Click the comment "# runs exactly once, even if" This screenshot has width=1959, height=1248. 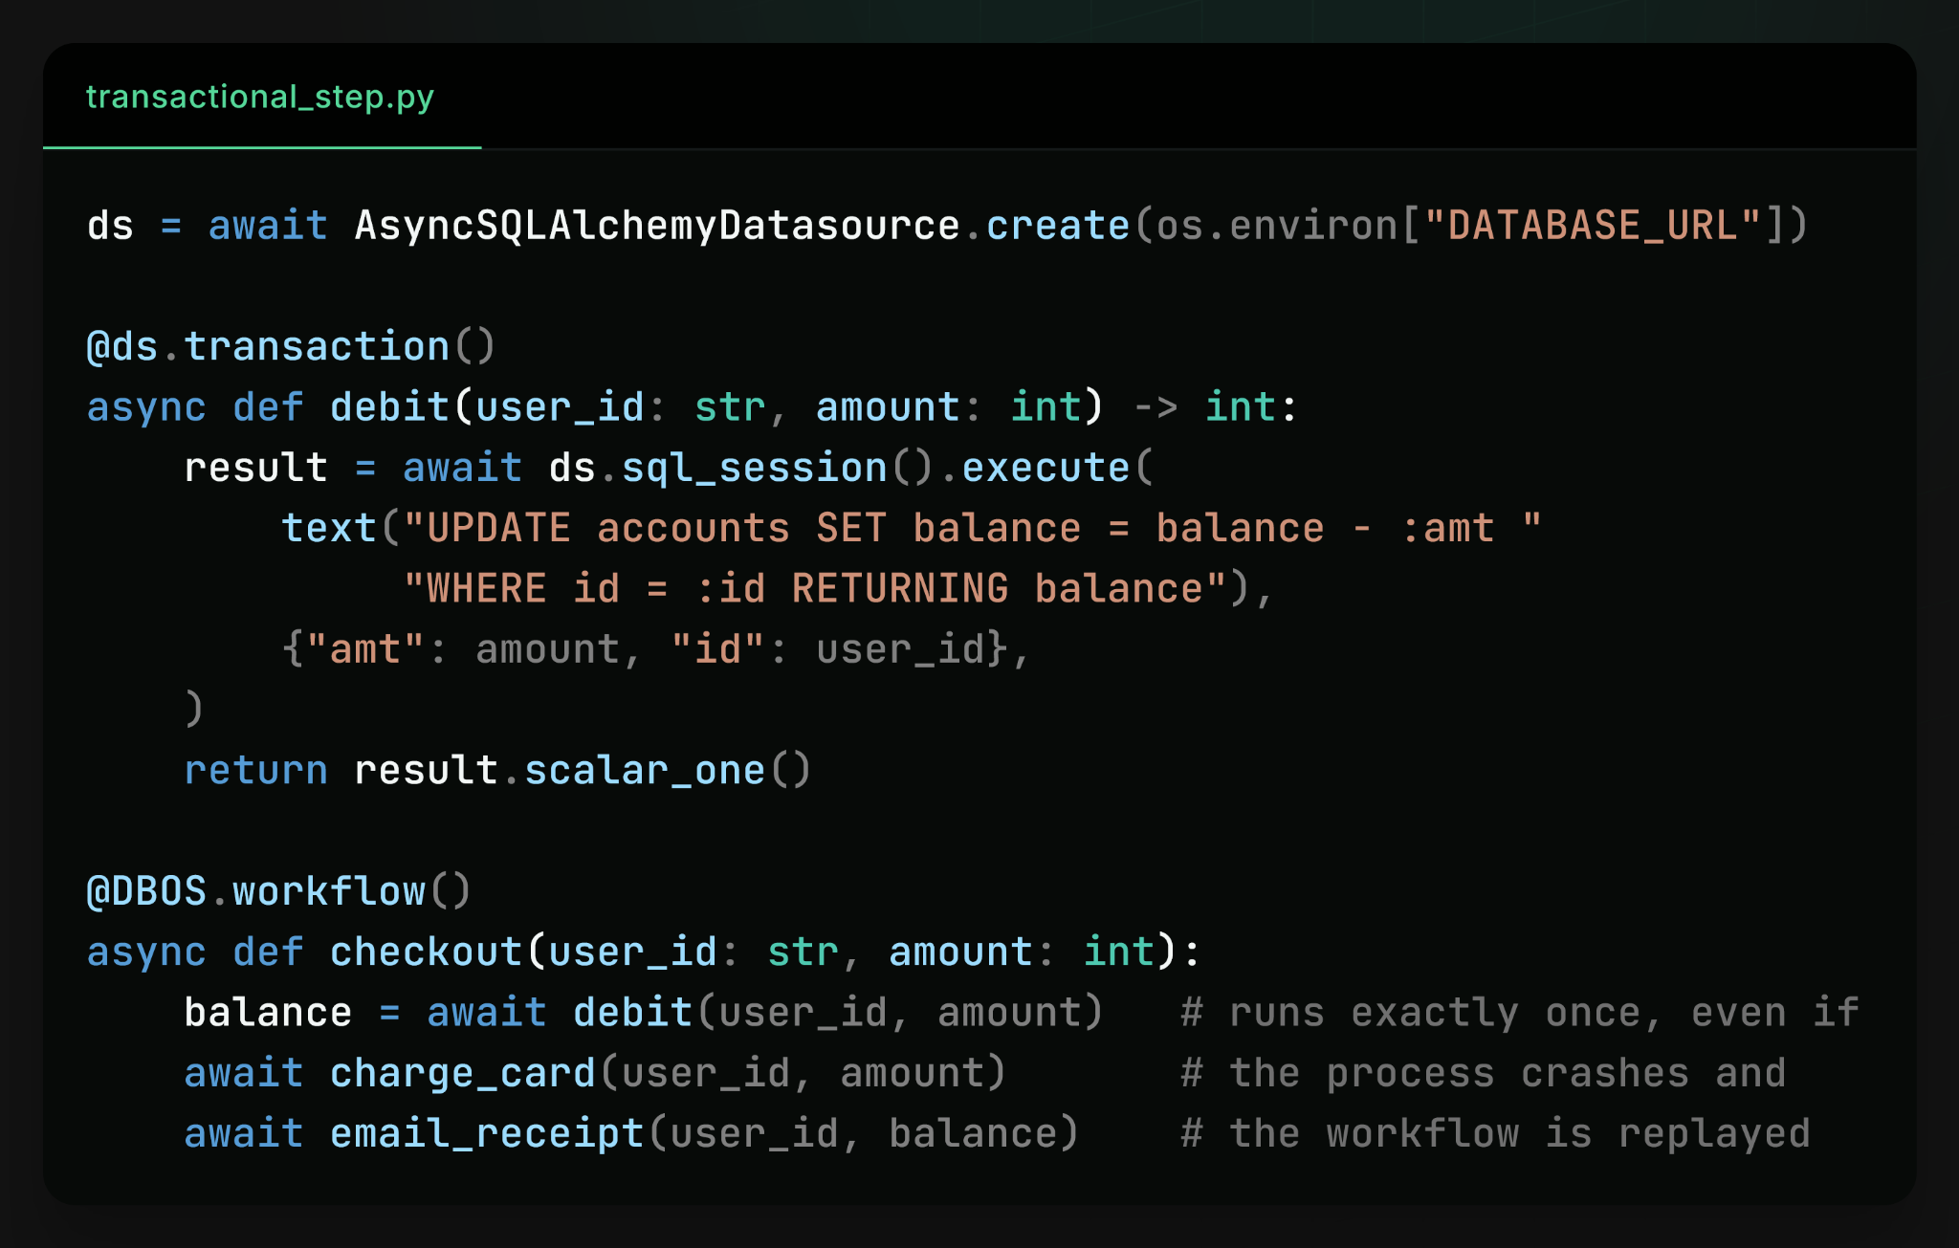1520,1013
